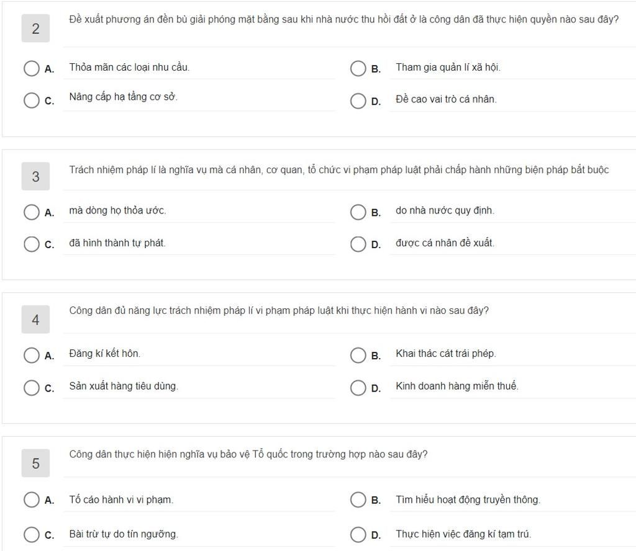Choose option B 'Tìm hiểu hoạt động truyền thông'

click(x=358, y=500)
